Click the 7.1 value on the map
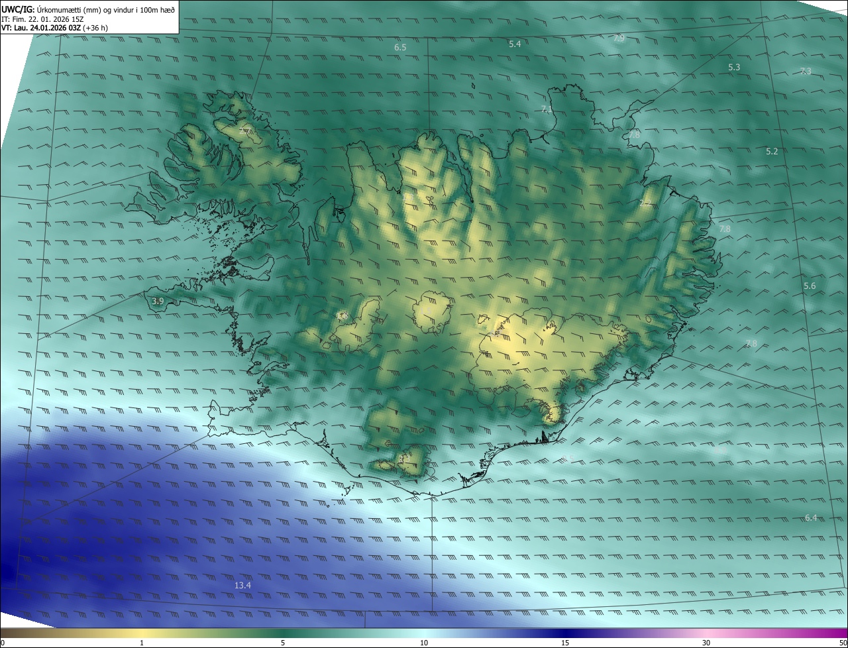 547,109
